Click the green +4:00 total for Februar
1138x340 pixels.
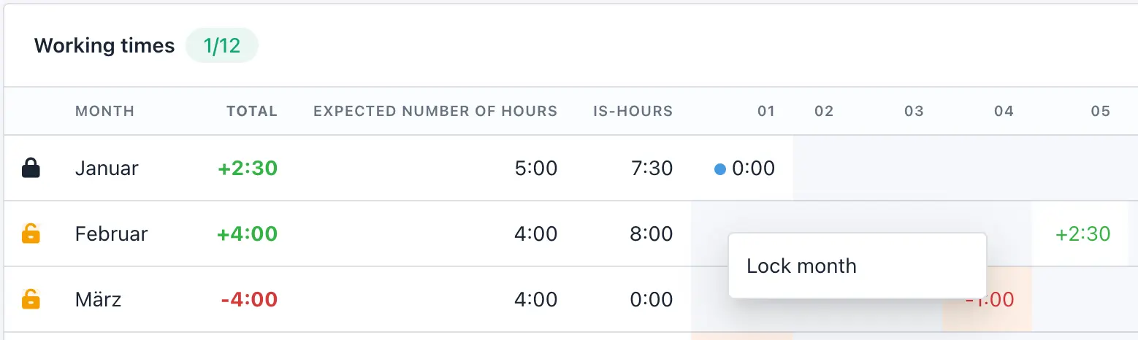[247, 234]
